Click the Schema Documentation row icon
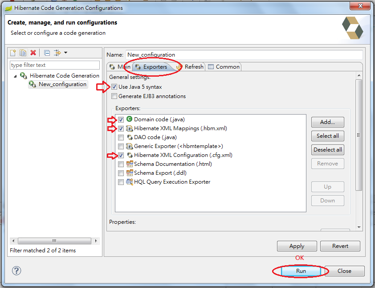This screenshot has width=375, height=288. coord(130,164)
